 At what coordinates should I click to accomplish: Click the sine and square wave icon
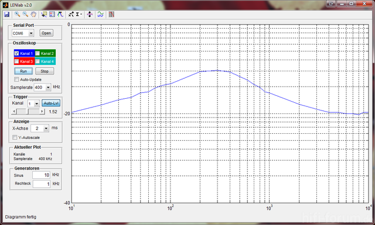click(100, 14)
